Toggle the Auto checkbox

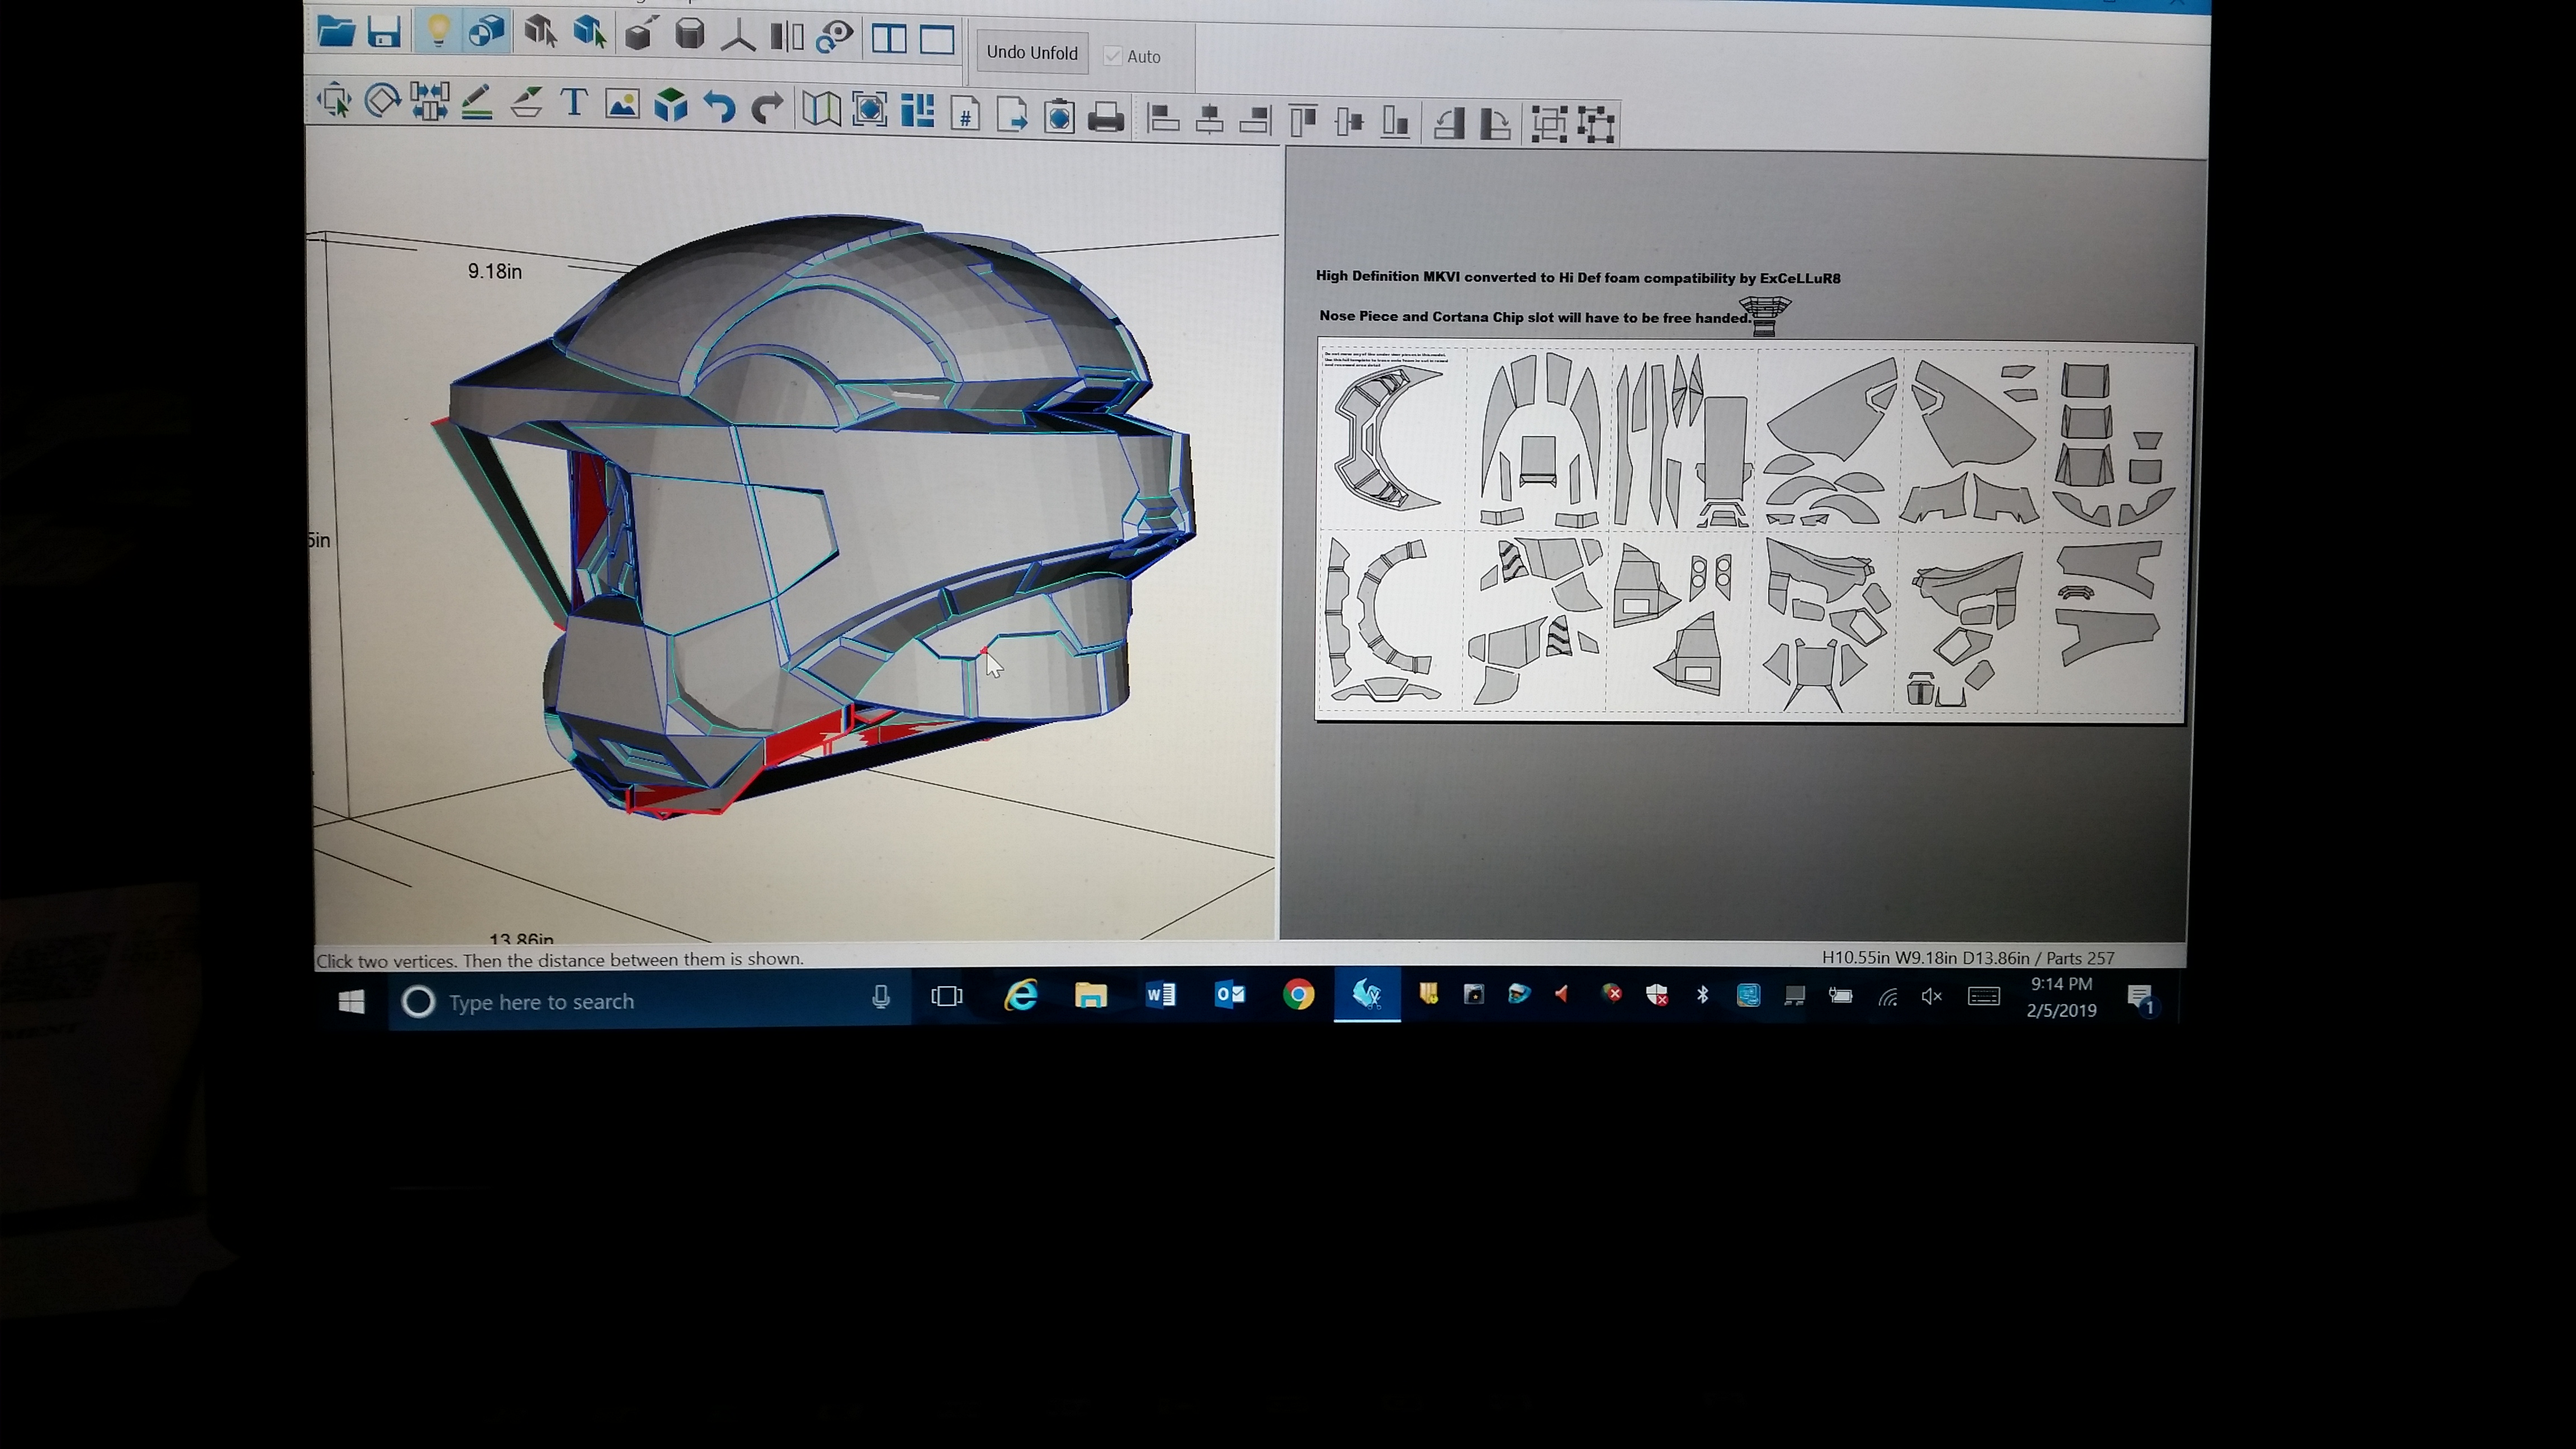pyautogui.click(x=1112, y=56)
